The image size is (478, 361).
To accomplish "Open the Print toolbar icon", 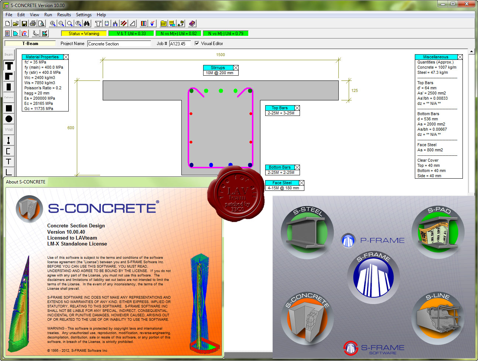I will coord(33,24).
